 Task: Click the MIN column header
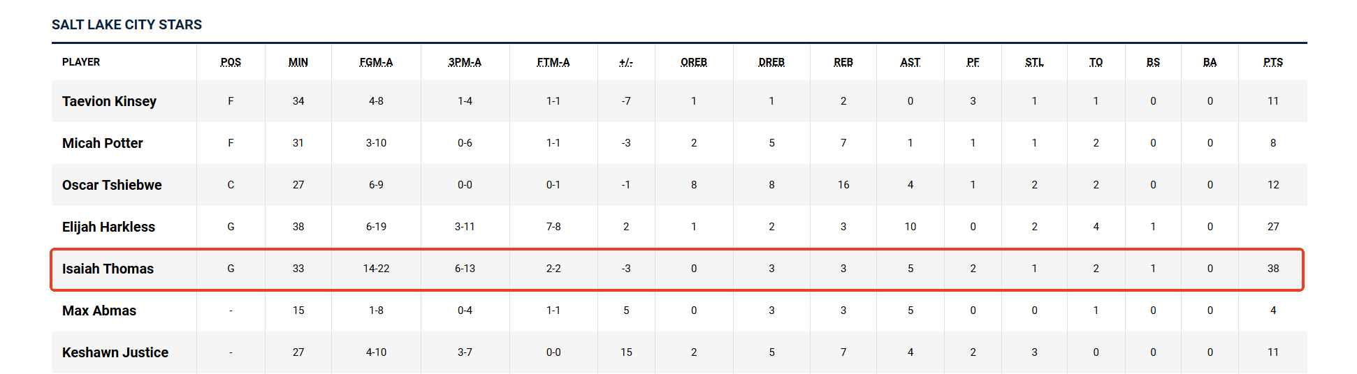click(298, 62)
